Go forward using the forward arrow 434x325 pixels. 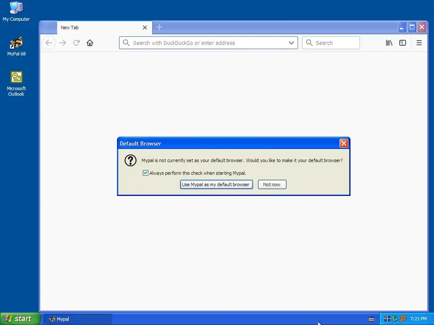click(63, 43)
